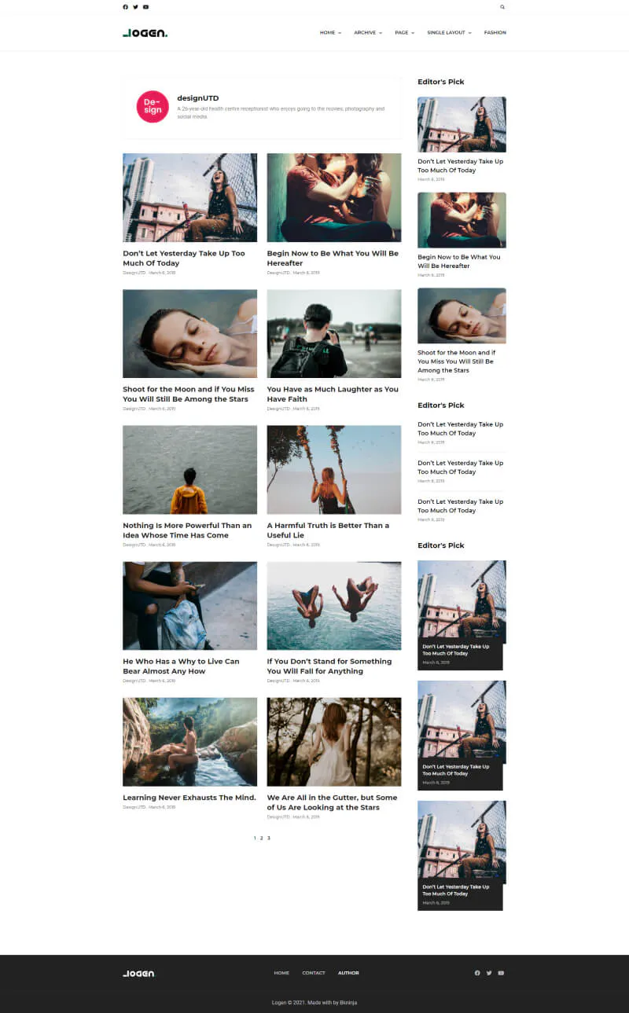Open the Fashion menu item
This screenshot has width=629, height=1013.
point(495,33)
